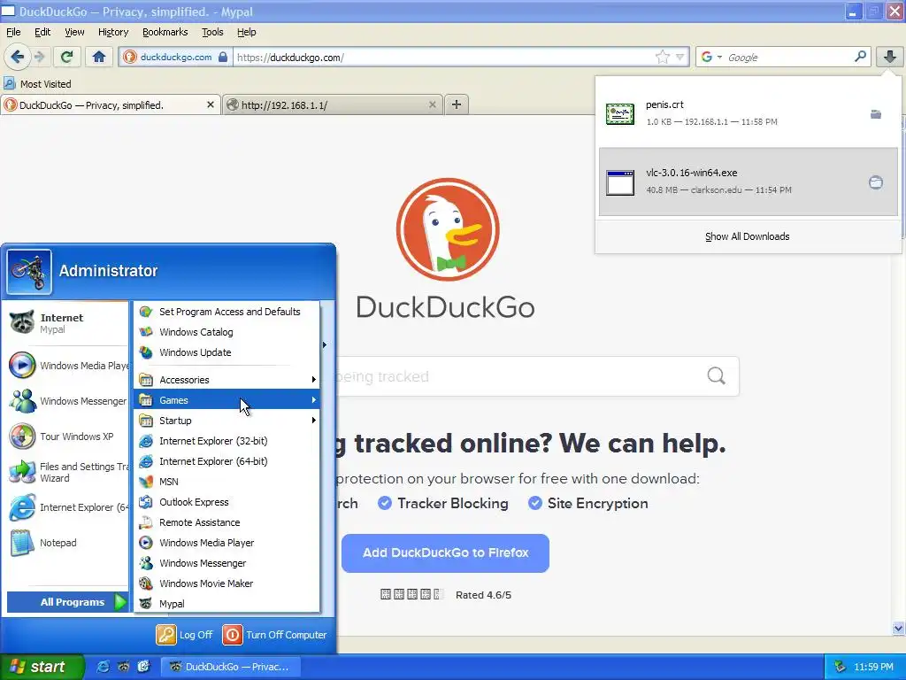The image size is (906, 680).
Task: Close the DuckDuckGo tab
Action: click(211, 104)
